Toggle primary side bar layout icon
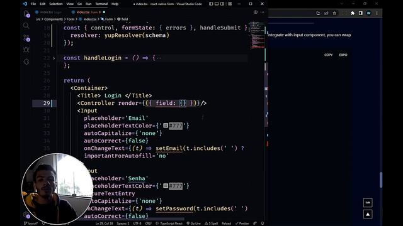 [211, 4]
